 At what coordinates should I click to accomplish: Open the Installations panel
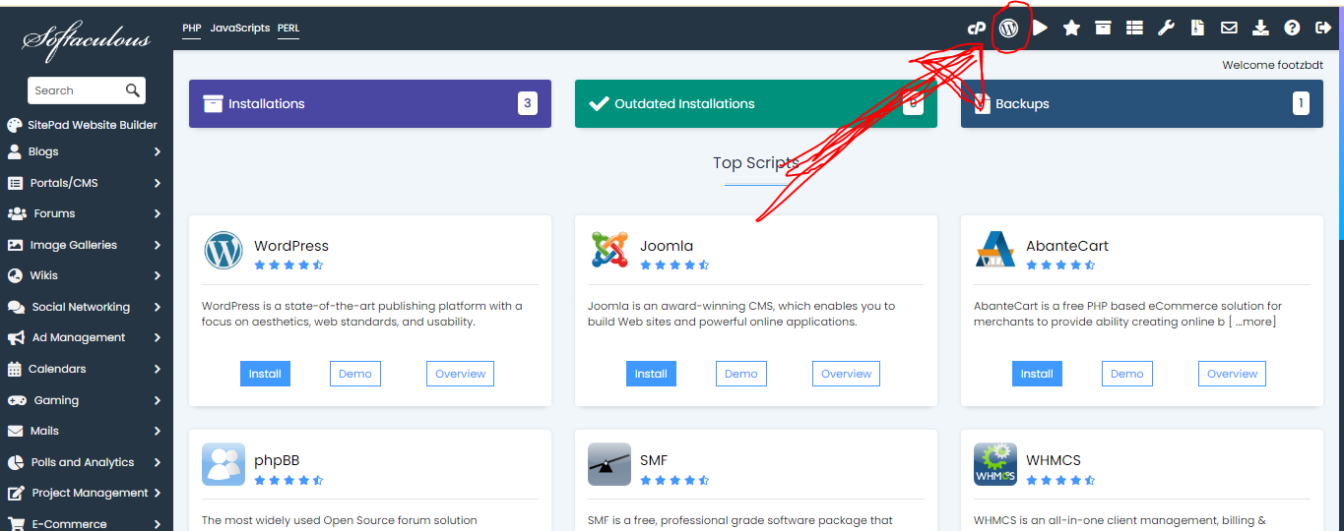tap(370, 103)
